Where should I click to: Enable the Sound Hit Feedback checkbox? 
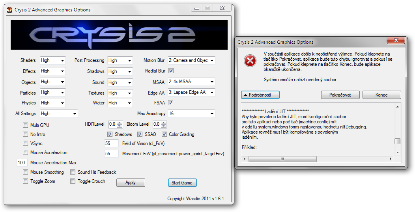tap(73, 172)
